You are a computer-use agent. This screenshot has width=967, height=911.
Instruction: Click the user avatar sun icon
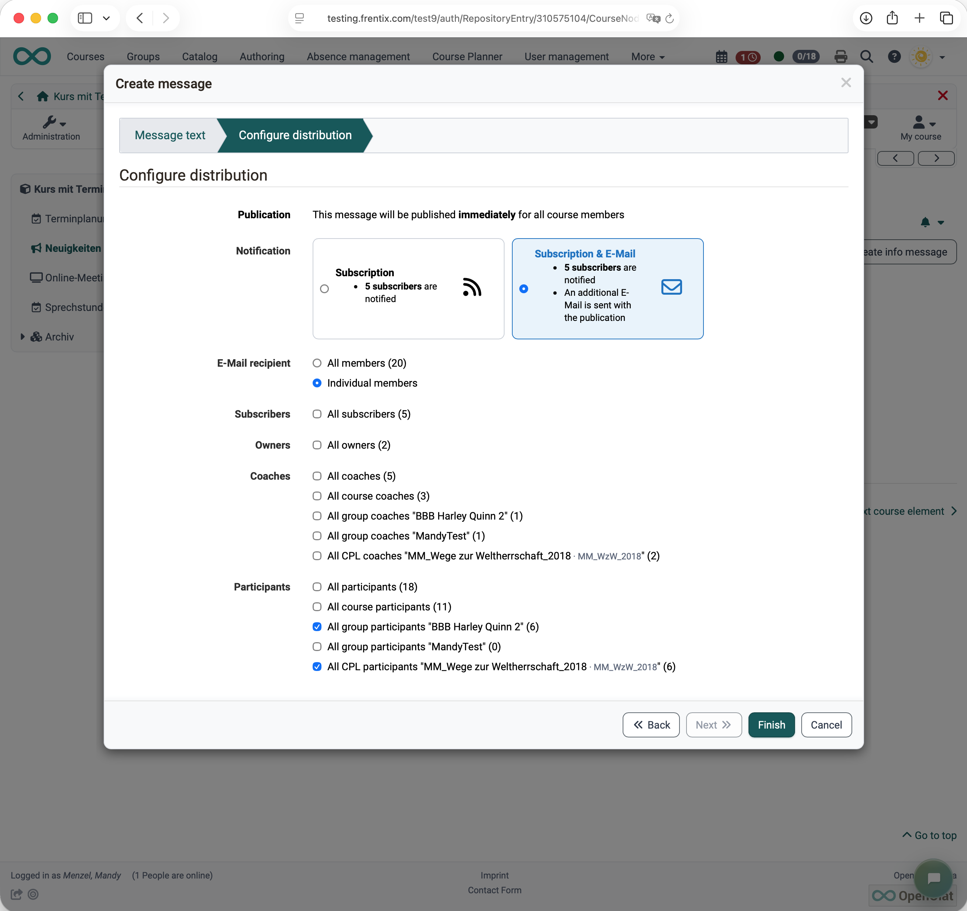point(921,57)
